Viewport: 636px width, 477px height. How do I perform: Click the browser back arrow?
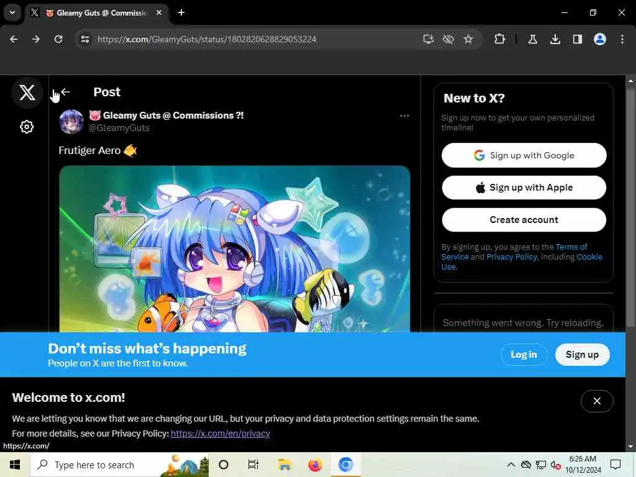14,39
